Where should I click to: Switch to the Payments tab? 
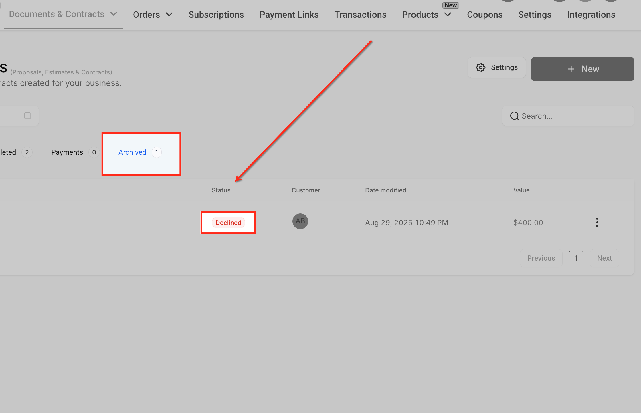pyautogui.click(x=67, y=152)
